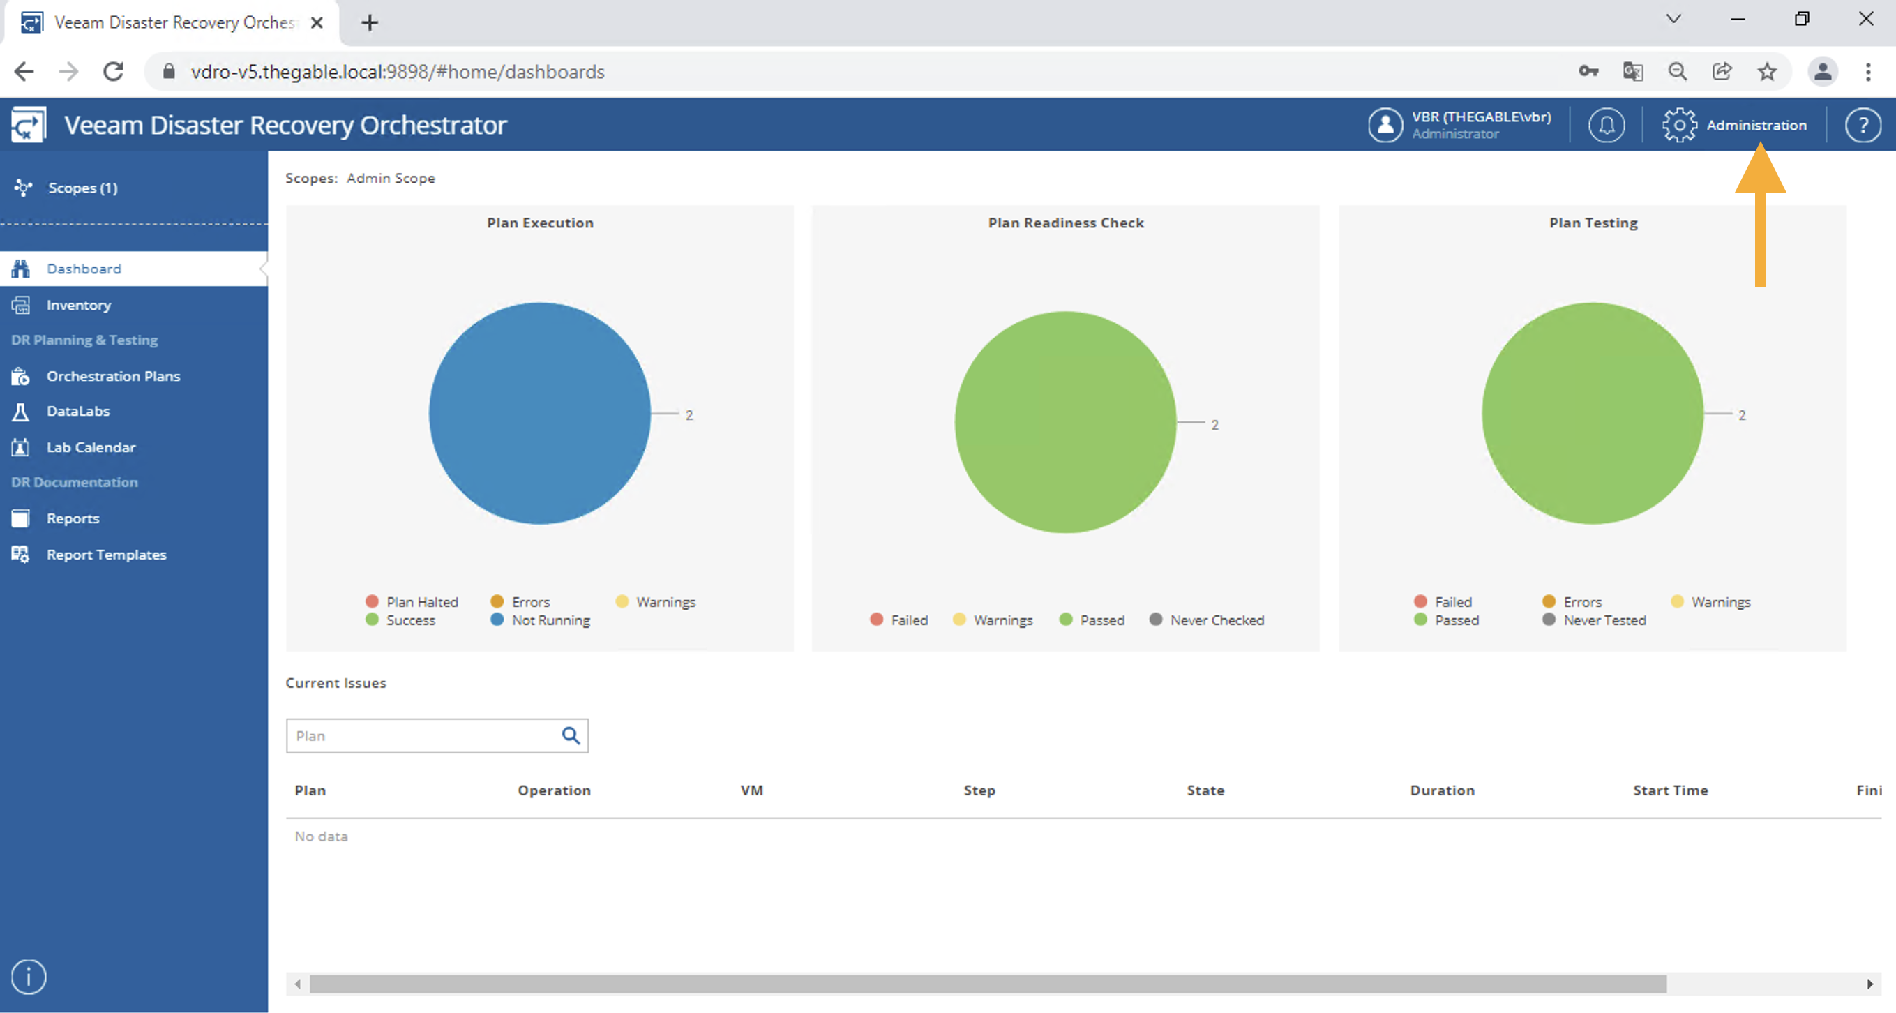Toggle Passed legend in Plan Readiness Check
This screenshot has width=1896, height=1013.
tap(1092, 620)
